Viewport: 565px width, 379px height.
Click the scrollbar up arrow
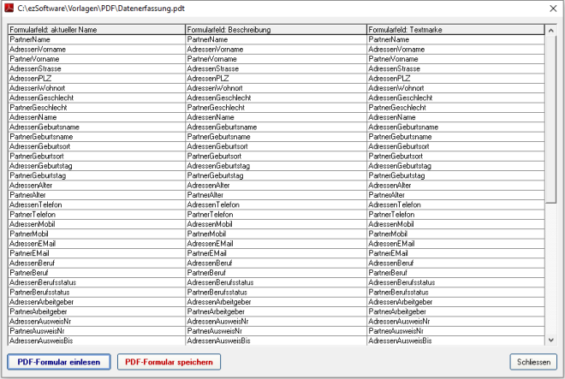550,31
